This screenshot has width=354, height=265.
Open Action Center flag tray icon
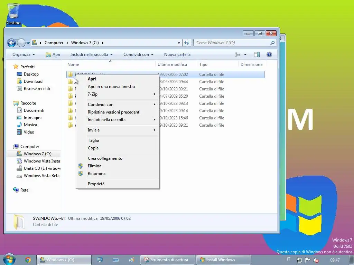click(x=307, y=260)
